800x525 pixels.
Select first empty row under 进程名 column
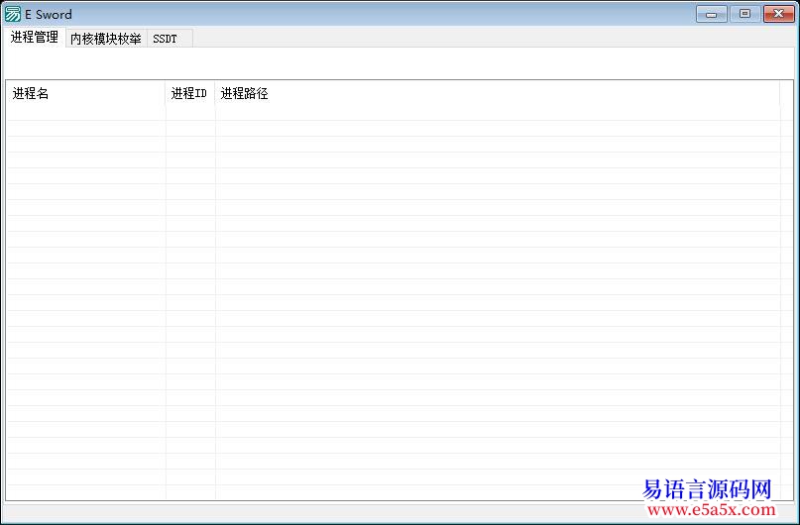[85, 113]
